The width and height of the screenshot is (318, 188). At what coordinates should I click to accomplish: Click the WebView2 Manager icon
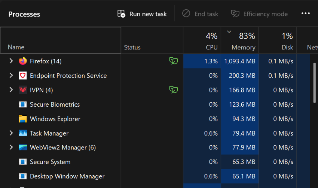tap(23, 148)
